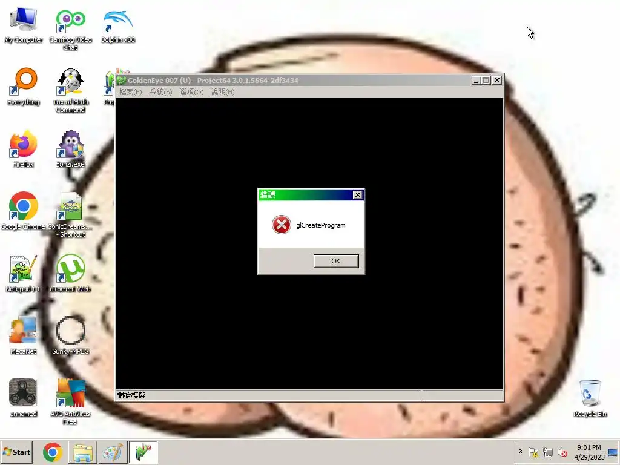Maximize the Project64 window

486,81
